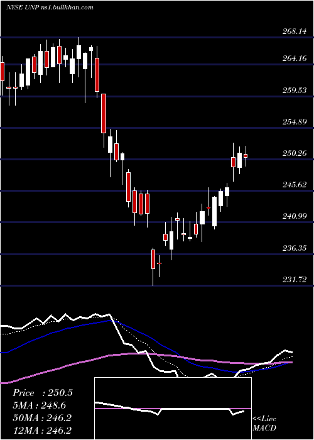Click the <<Live MACD label
The width and height of the screenshot is (314, 440).
(264, 424)
